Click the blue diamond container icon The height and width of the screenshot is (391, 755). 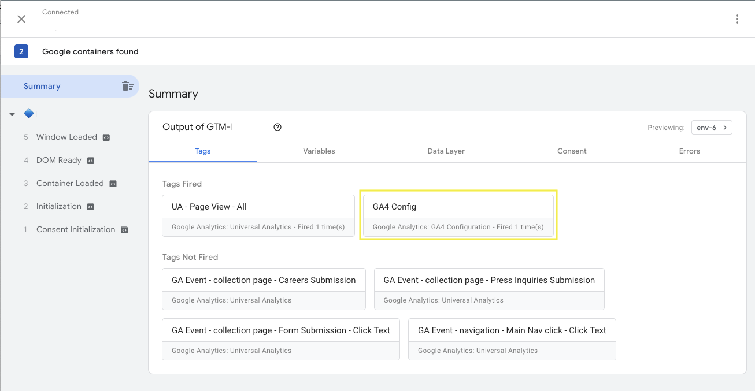pyautogui.click(x=29, y=114)
